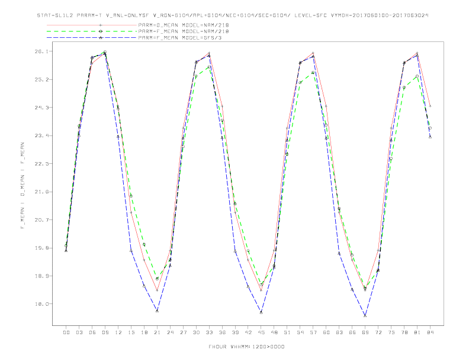This screenshot has height=362, width=469.
Task: Click y-axis tick value 19.8
Action: pos(41,248)
